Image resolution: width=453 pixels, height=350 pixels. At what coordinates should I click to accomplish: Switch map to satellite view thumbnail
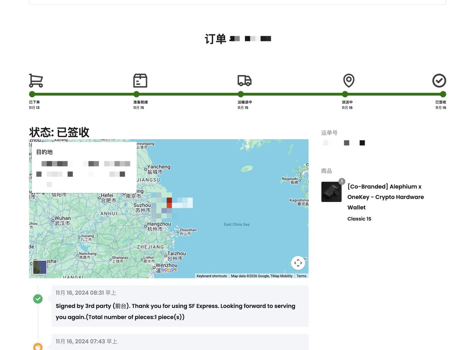tap(40, 267)
